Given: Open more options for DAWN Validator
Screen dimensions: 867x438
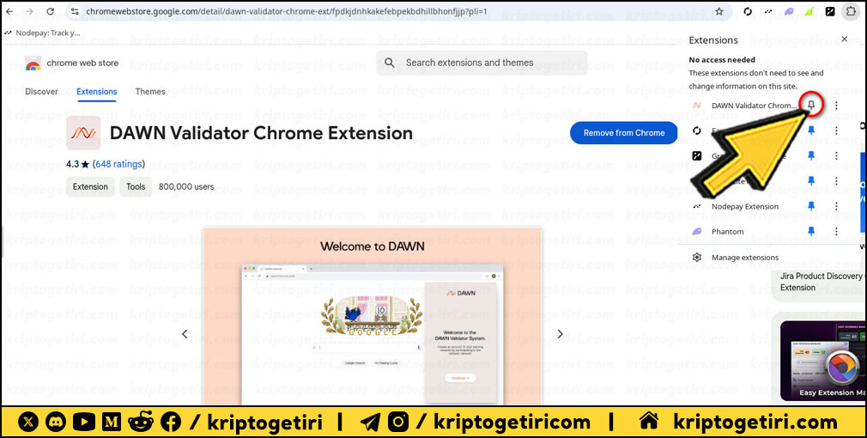Looking at the screenshot, I should point(837,105).
